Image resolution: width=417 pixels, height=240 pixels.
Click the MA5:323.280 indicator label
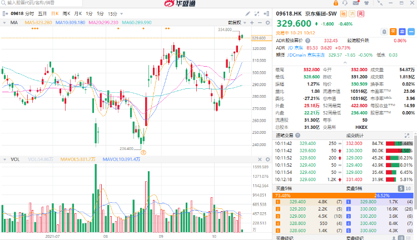click(38, 23)
